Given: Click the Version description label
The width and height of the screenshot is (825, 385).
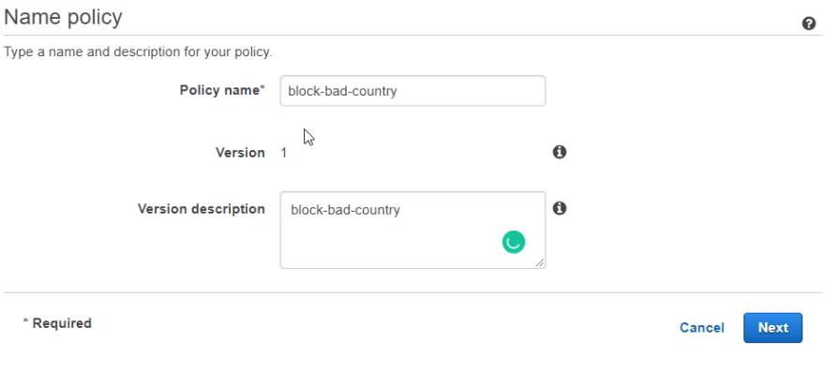Looking at the screenshot, I should tap(201, 209).
